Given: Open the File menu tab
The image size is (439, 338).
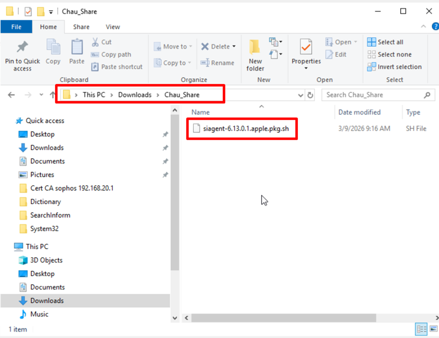Looking at the screenshot, I should (x=16, y=27).
